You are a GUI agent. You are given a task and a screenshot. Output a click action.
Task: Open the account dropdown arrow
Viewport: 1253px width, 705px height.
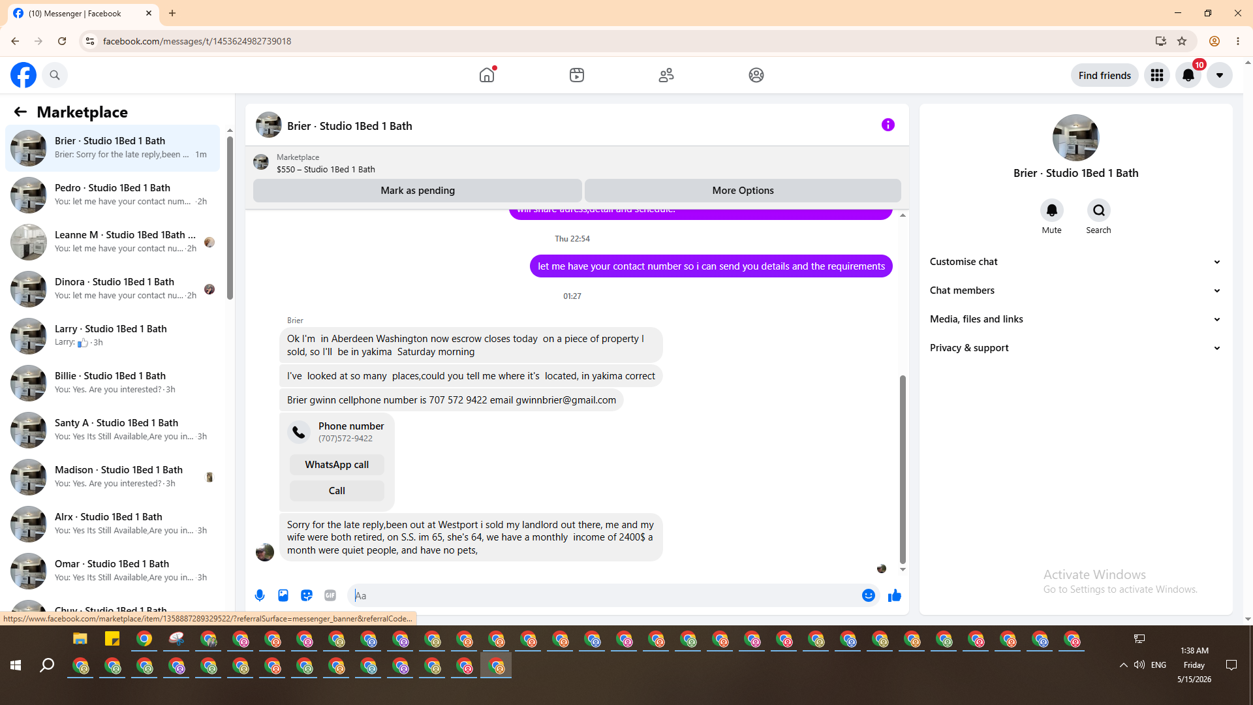1220,75
